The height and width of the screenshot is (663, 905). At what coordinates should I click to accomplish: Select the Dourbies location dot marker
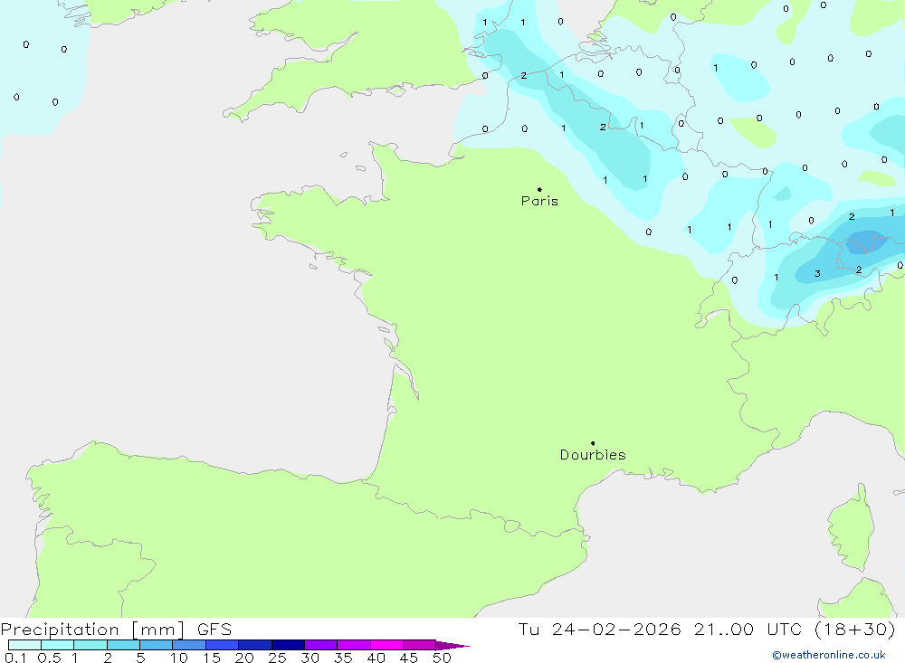tap(593, 443)
